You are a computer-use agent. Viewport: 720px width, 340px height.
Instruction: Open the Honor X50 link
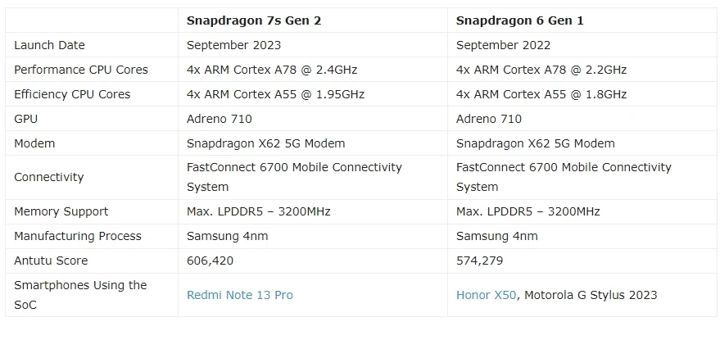click(x=486, y=295)
